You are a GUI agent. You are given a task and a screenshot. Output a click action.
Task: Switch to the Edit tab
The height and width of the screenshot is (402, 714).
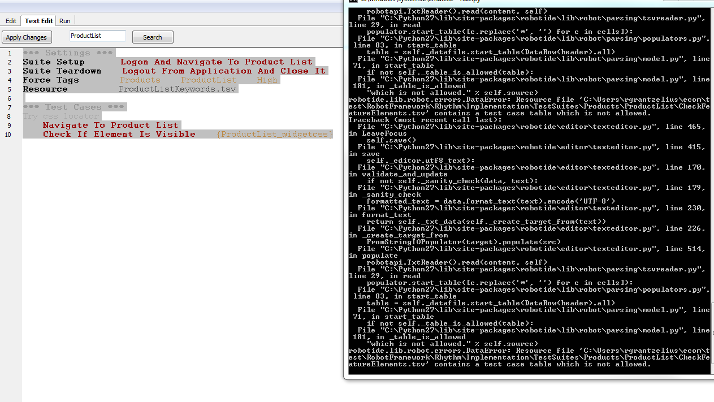coord(11,21)
